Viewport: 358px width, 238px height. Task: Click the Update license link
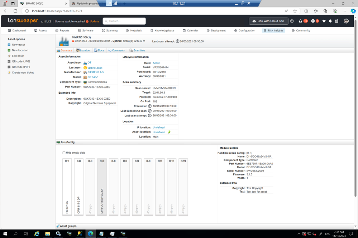[94, 21]
